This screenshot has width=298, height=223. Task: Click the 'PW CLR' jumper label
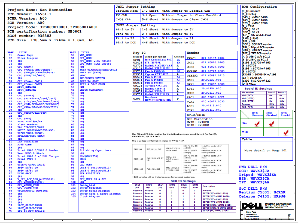click(121, 15)
